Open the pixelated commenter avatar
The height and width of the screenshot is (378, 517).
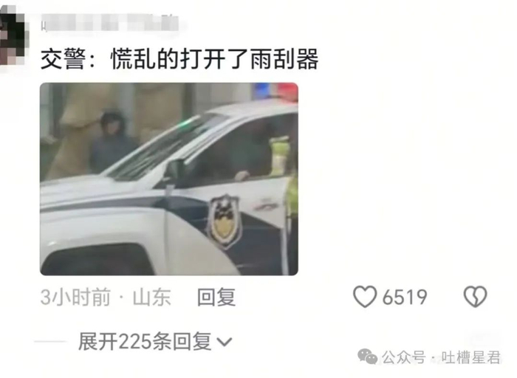(x=13, y=36)
